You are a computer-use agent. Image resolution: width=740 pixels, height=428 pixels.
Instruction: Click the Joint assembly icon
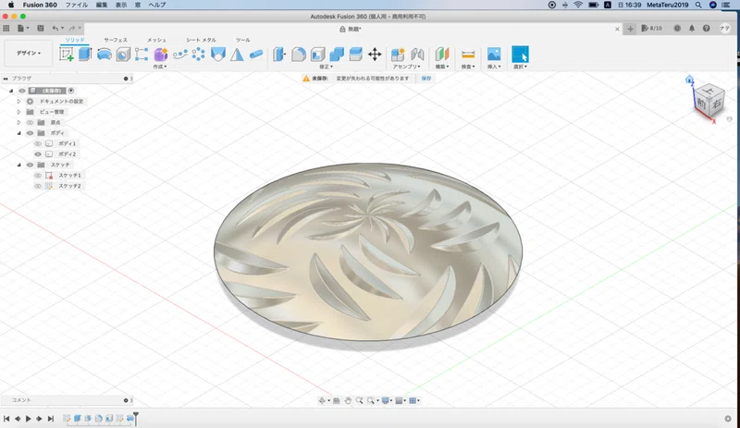click(x=417, y=55)
